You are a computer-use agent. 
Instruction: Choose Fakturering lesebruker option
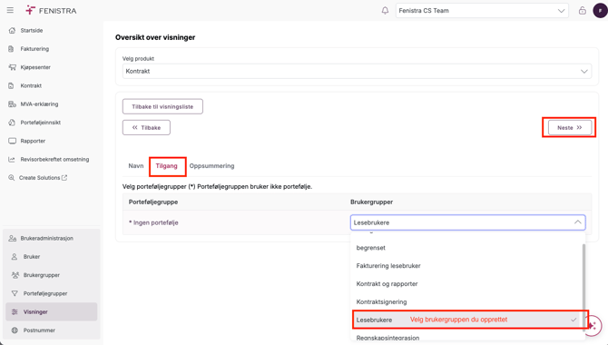466,266
